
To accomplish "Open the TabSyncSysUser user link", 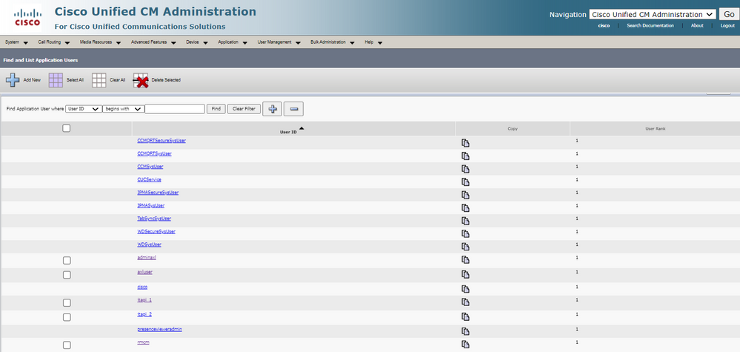I will point(154,219).
